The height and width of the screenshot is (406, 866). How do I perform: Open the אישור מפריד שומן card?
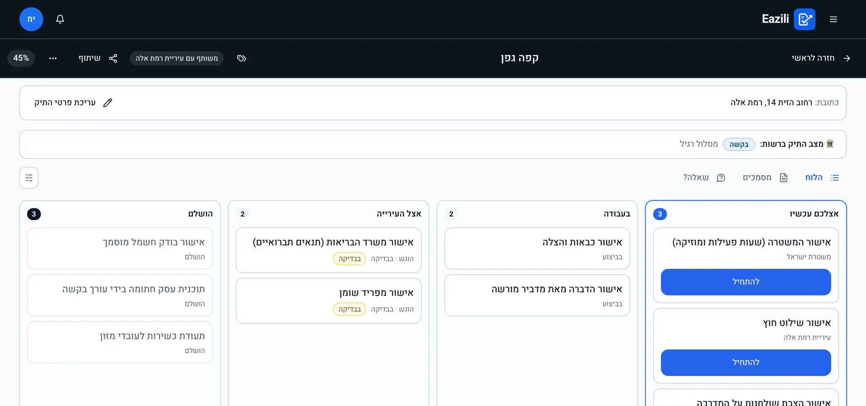pos(328,301)
